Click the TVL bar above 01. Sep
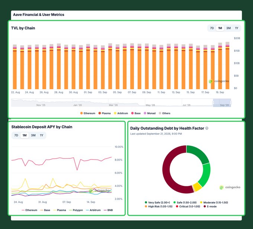Viewport: 253px width, 229px height. [x=88, y=67]
